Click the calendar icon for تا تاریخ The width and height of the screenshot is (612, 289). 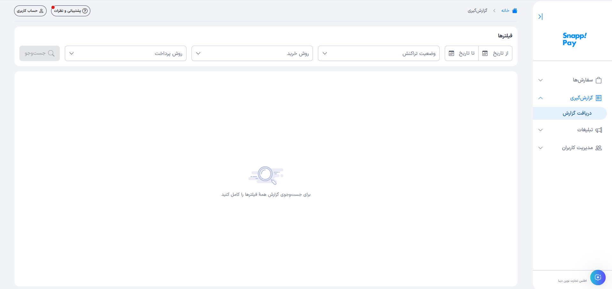[451, 53]
